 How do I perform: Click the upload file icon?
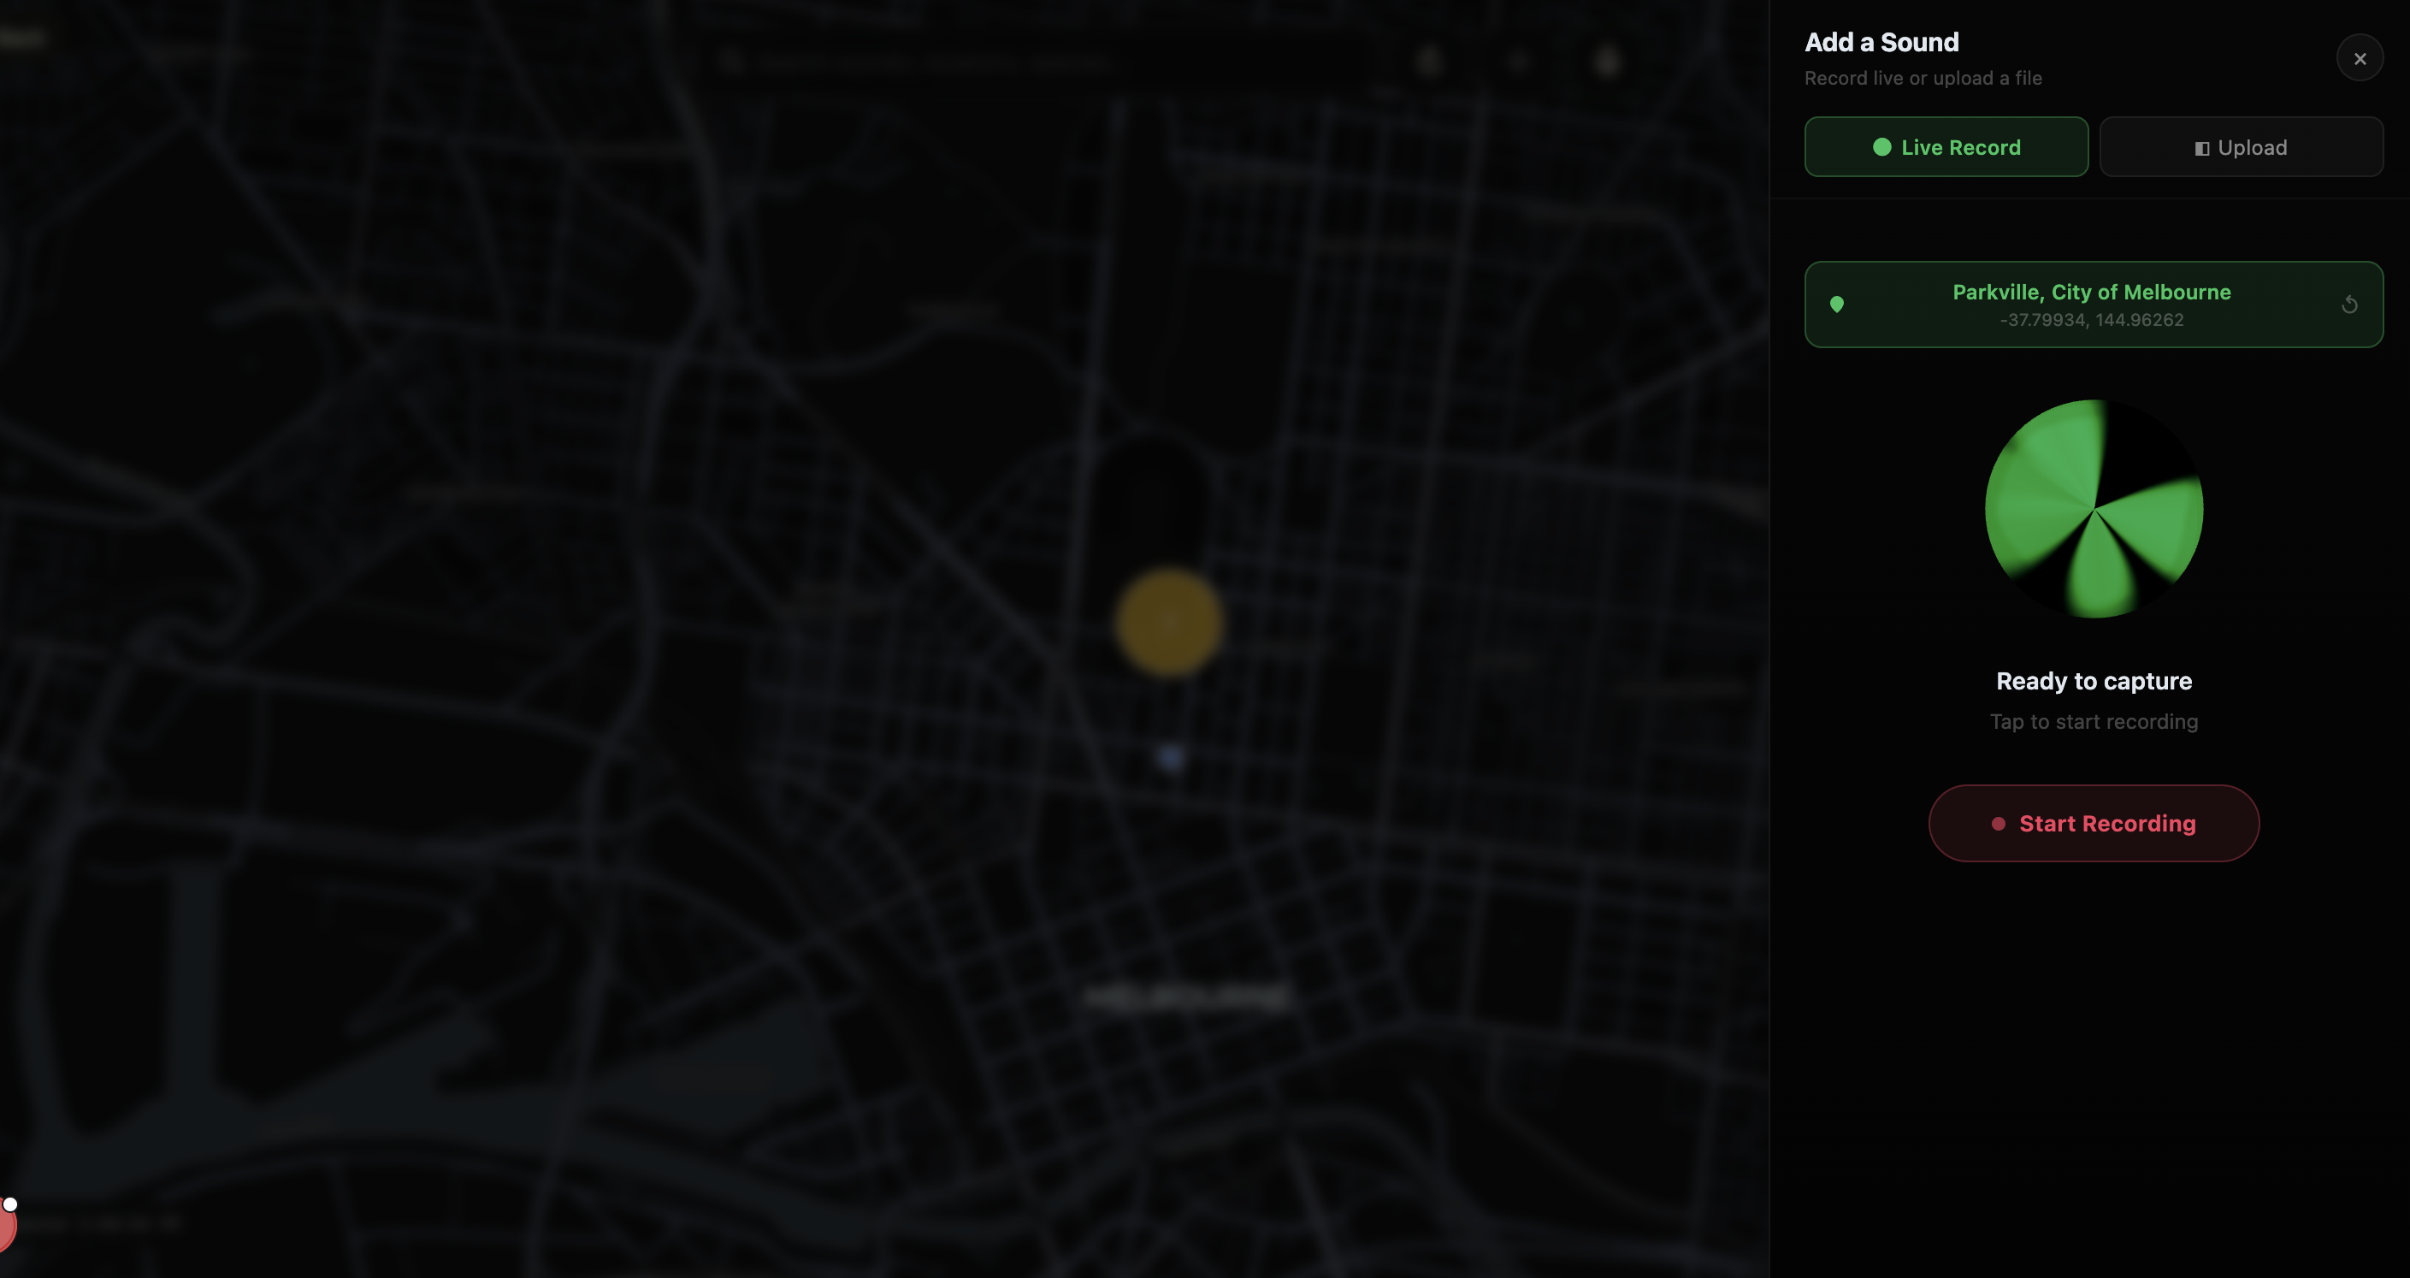click(2201, 149)
